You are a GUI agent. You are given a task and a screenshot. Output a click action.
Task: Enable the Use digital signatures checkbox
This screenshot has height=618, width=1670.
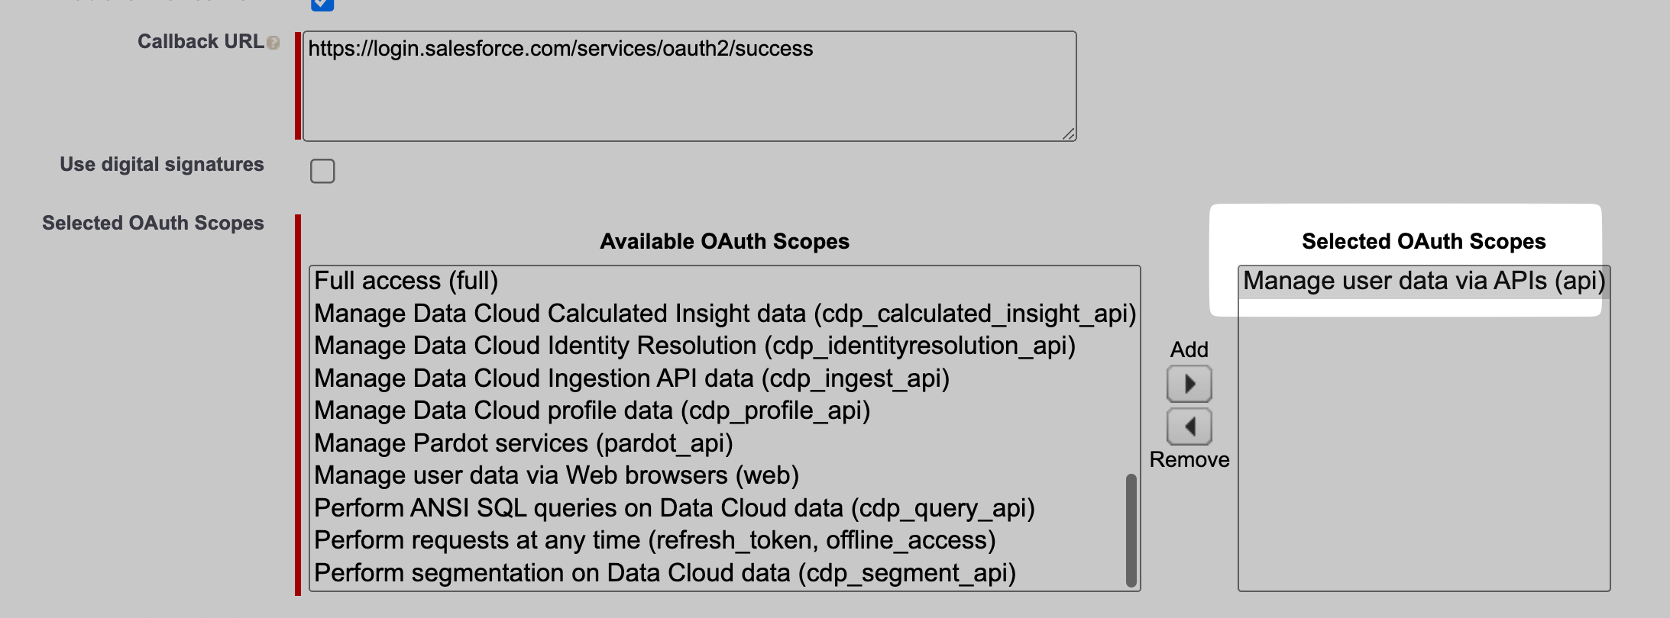click(x=322, y=171)
